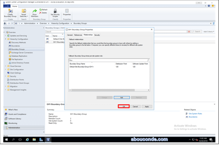The image size is (219, 148).
Task: Expand the Cloud Services tree node
Action: (x=5, y=66)
